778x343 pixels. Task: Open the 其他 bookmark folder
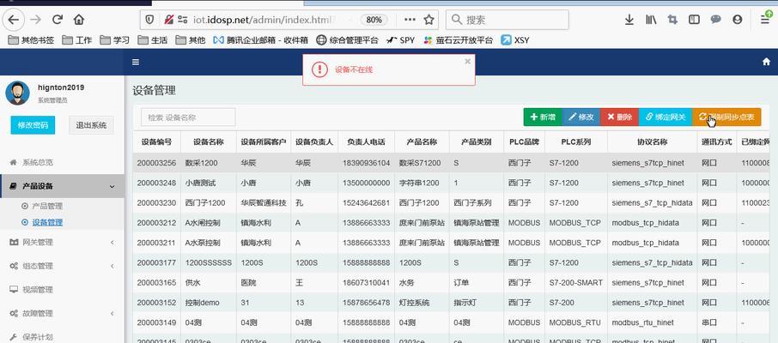coord(190,40)
